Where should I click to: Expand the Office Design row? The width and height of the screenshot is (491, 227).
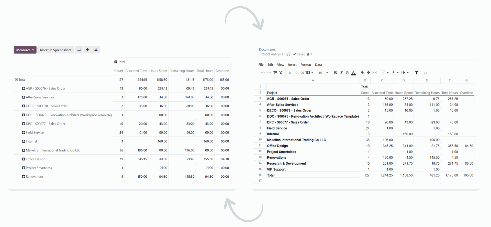point(24,159)
